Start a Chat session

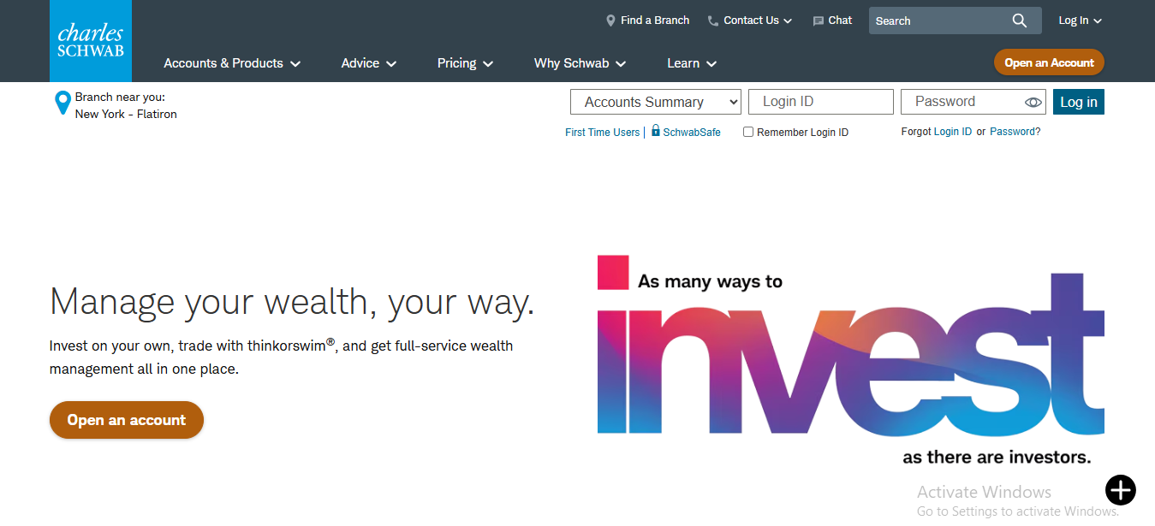pos(840,21)
